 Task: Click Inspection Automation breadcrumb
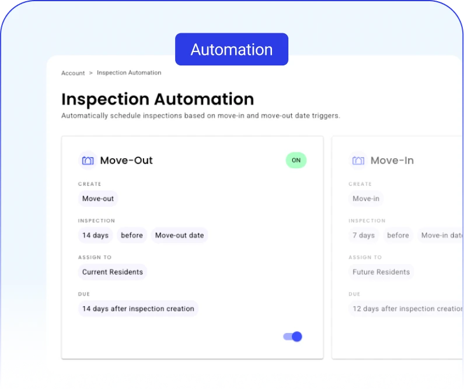pos(129,72)
